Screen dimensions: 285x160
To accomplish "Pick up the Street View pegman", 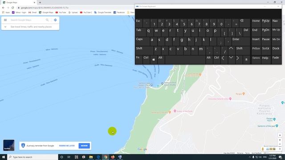I will tap(263, 149).
